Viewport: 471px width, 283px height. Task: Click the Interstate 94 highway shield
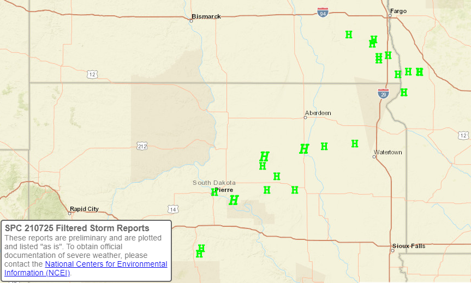tap(323, 11)
